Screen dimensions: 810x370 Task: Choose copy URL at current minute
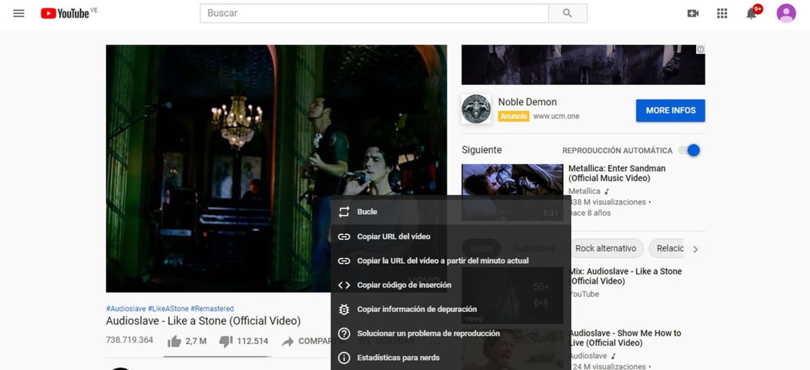(451, 261)
